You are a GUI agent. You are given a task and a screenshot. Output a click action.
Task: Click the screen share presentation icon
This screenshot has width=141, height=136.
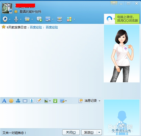tap(59, 19)
